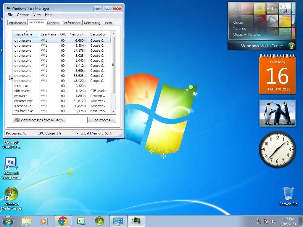Viewport: 303px width, 227px height.
Task: Click the process list scroll up arrow
Action: [x=113, y=33]
